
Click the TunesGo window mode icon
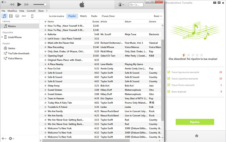tap(219, 3)
